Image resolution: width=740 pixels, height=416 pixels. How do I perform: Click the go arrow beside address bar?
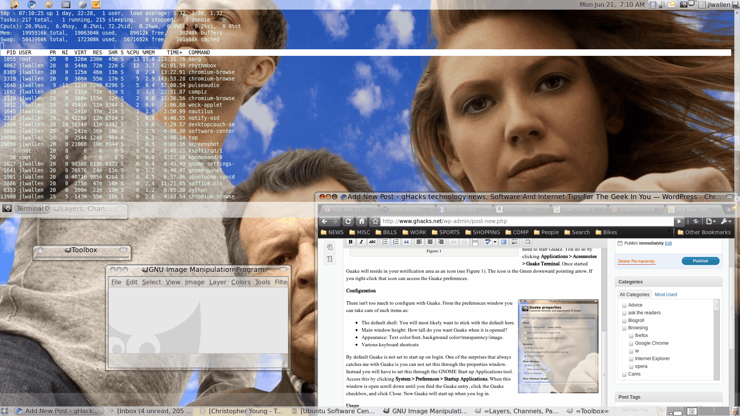679,221
